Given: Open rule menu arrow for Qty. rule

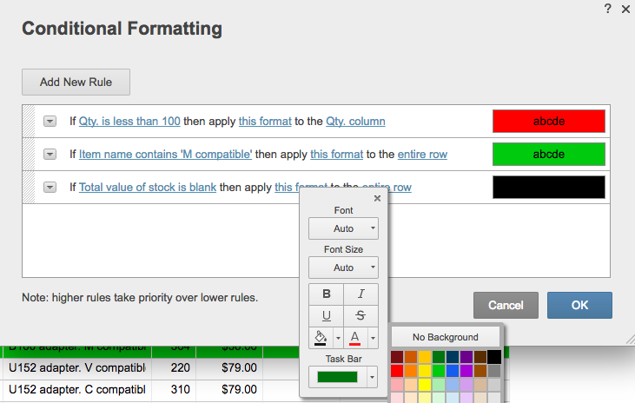Looking at the screenshot, I should pos(50,121).
